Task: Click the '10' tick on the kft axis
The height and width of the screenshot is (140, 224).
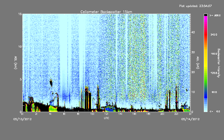Action: (193, 92)
